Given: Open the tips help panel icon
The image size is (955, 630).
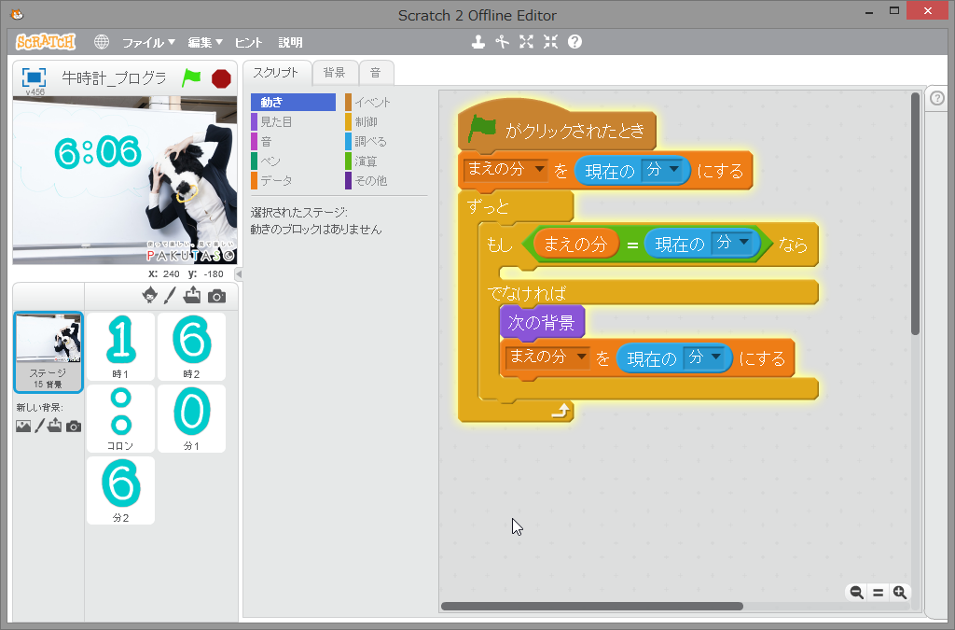Looking at the screenshot, I should (x=937, y=97).
